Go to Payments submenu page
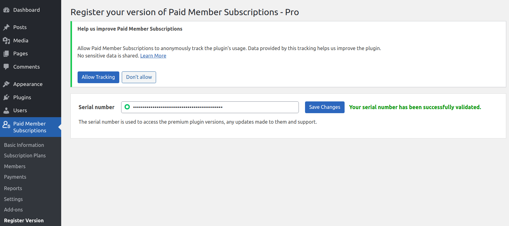The width and height of the screenshot is (509, 226). [15, 177]
